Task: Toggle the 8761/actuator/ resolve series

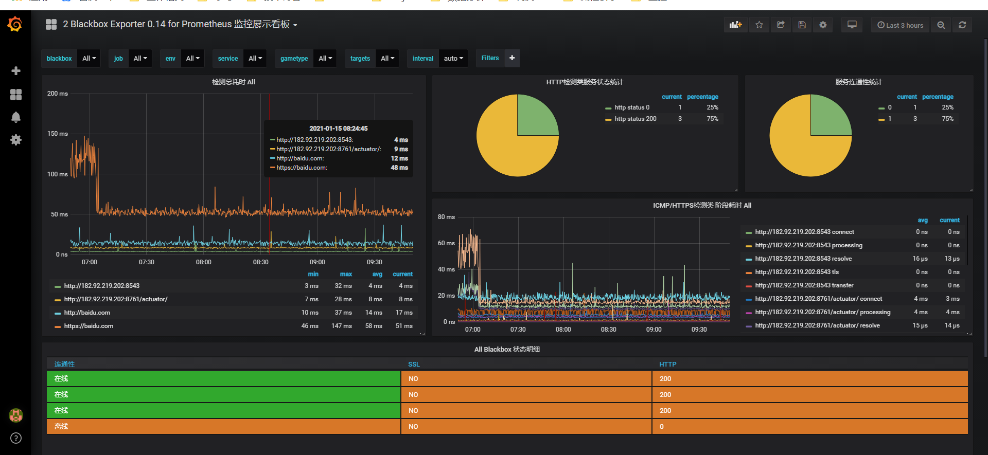Action: tap(817, 325)
